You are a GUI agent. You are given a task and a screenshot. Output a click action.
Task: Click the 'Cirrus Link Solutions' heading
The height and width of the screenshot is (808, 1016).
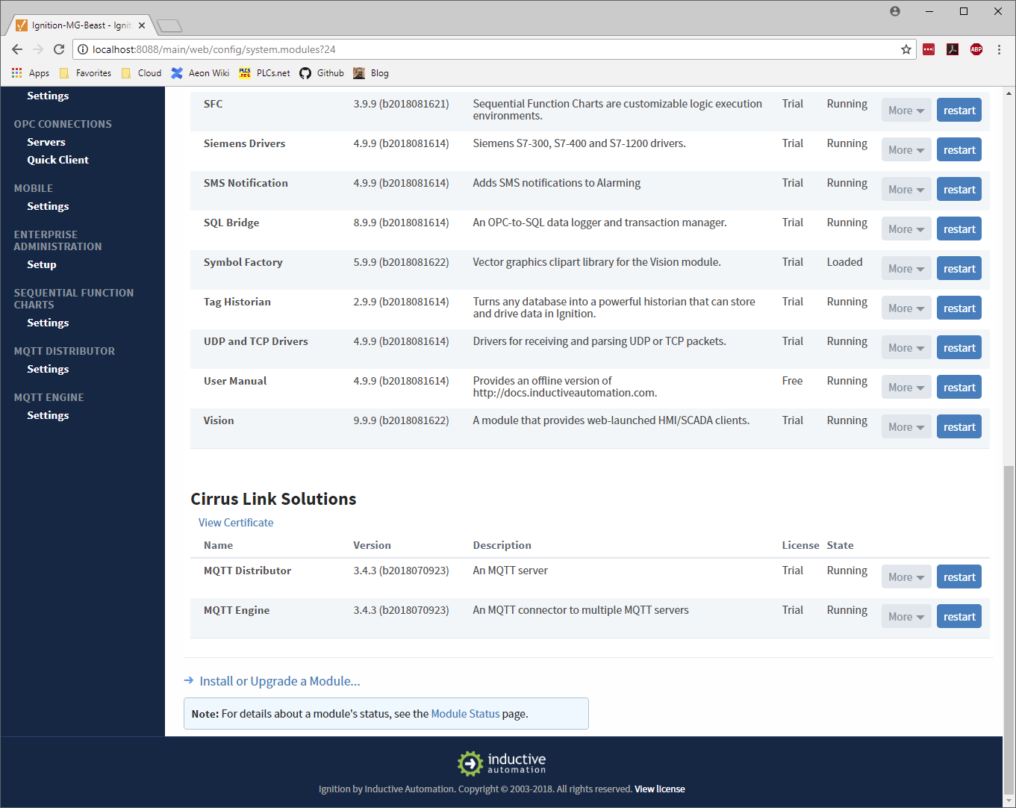[x=273, y=499]
